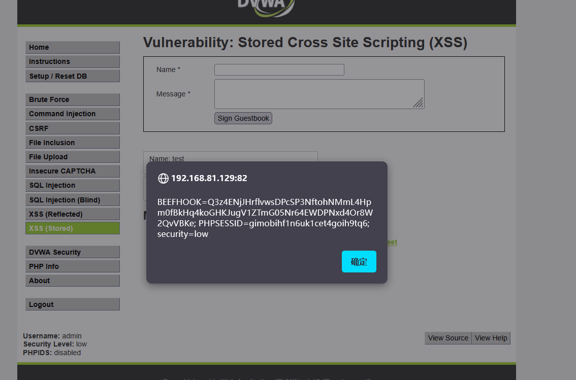
Task: Click the globe icon in alert dialog
Action: 163,178
